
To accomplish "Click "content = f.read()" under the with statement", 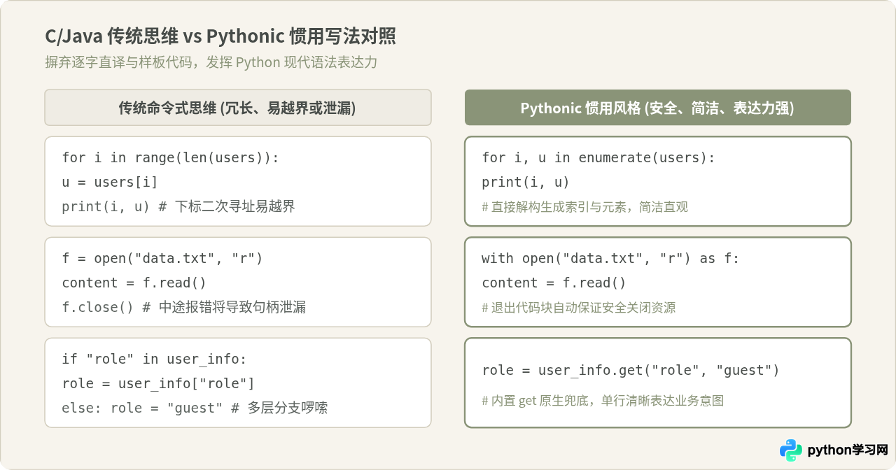I will click(554, 283).
